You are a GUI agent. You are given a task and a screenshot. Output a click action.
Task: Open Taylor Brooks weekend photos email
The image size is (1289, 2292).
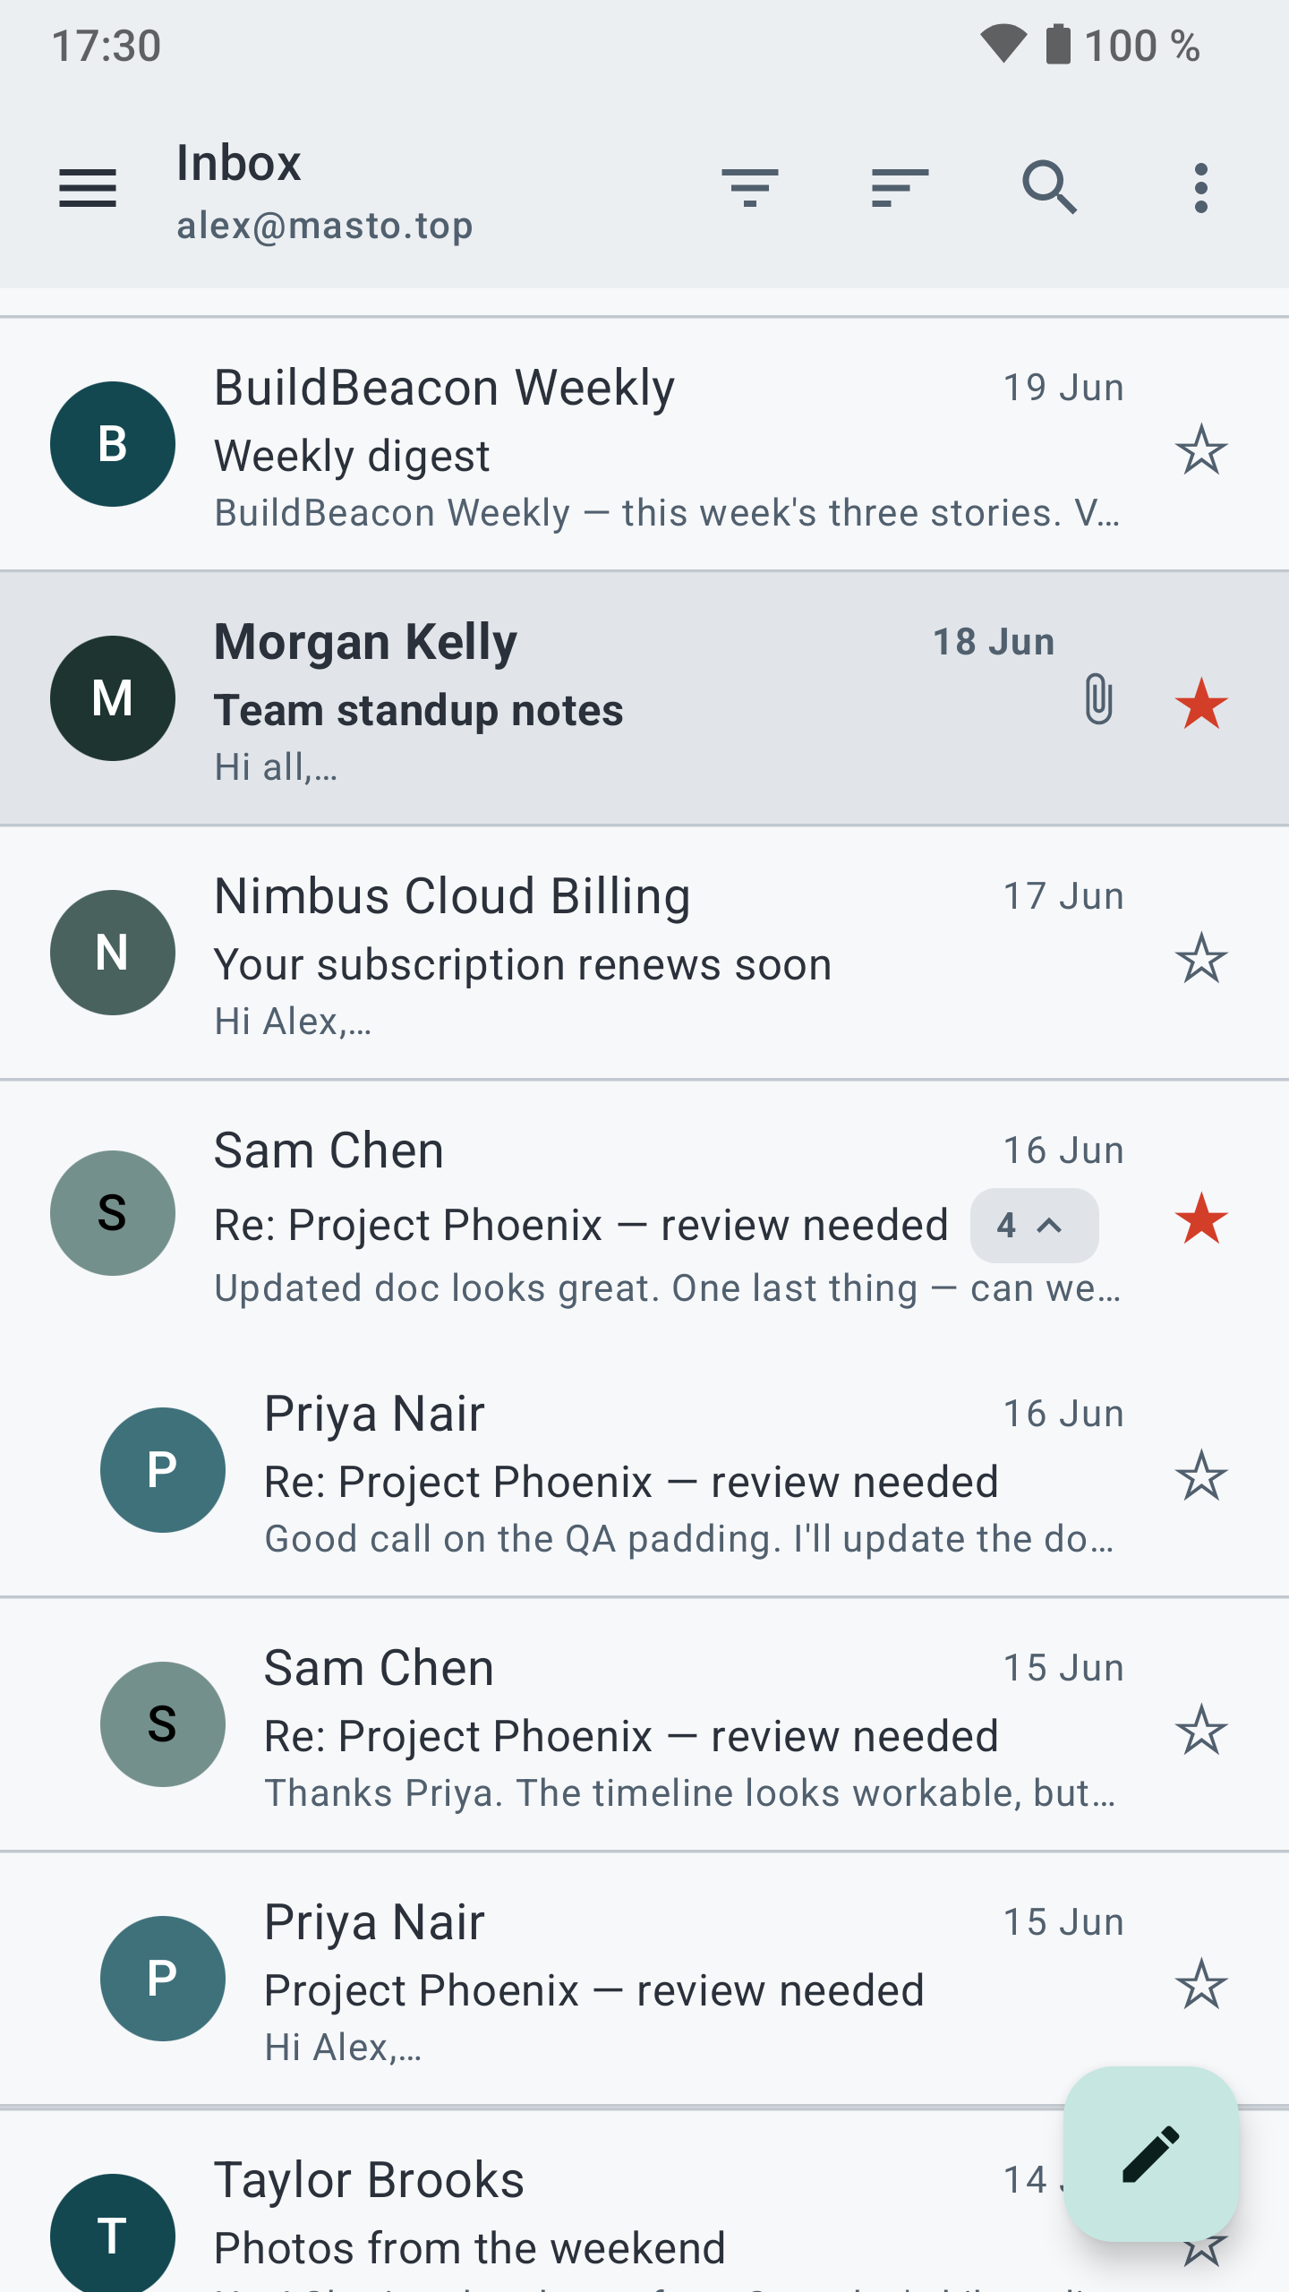(644, 2201)
